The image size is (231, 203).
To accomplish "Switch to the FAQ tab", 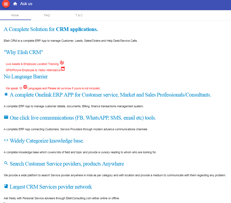I will click(47, 15).
